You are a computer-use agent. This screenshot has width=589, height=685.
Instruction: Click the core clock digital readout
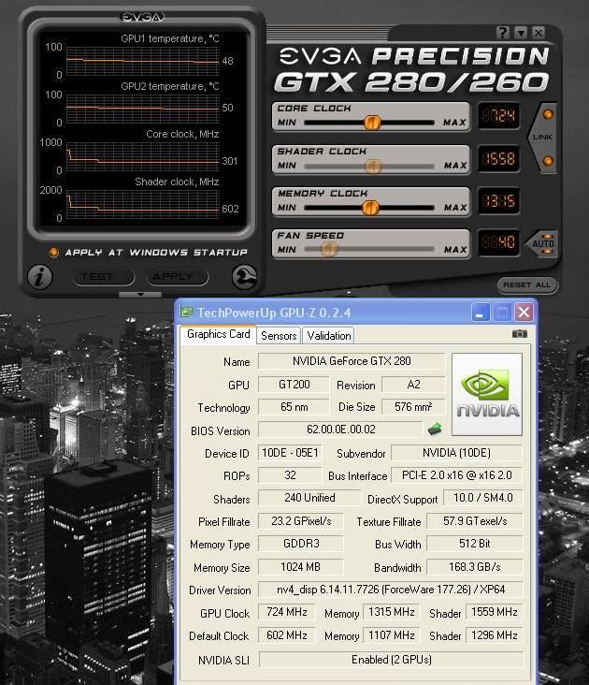click(498, 116)
